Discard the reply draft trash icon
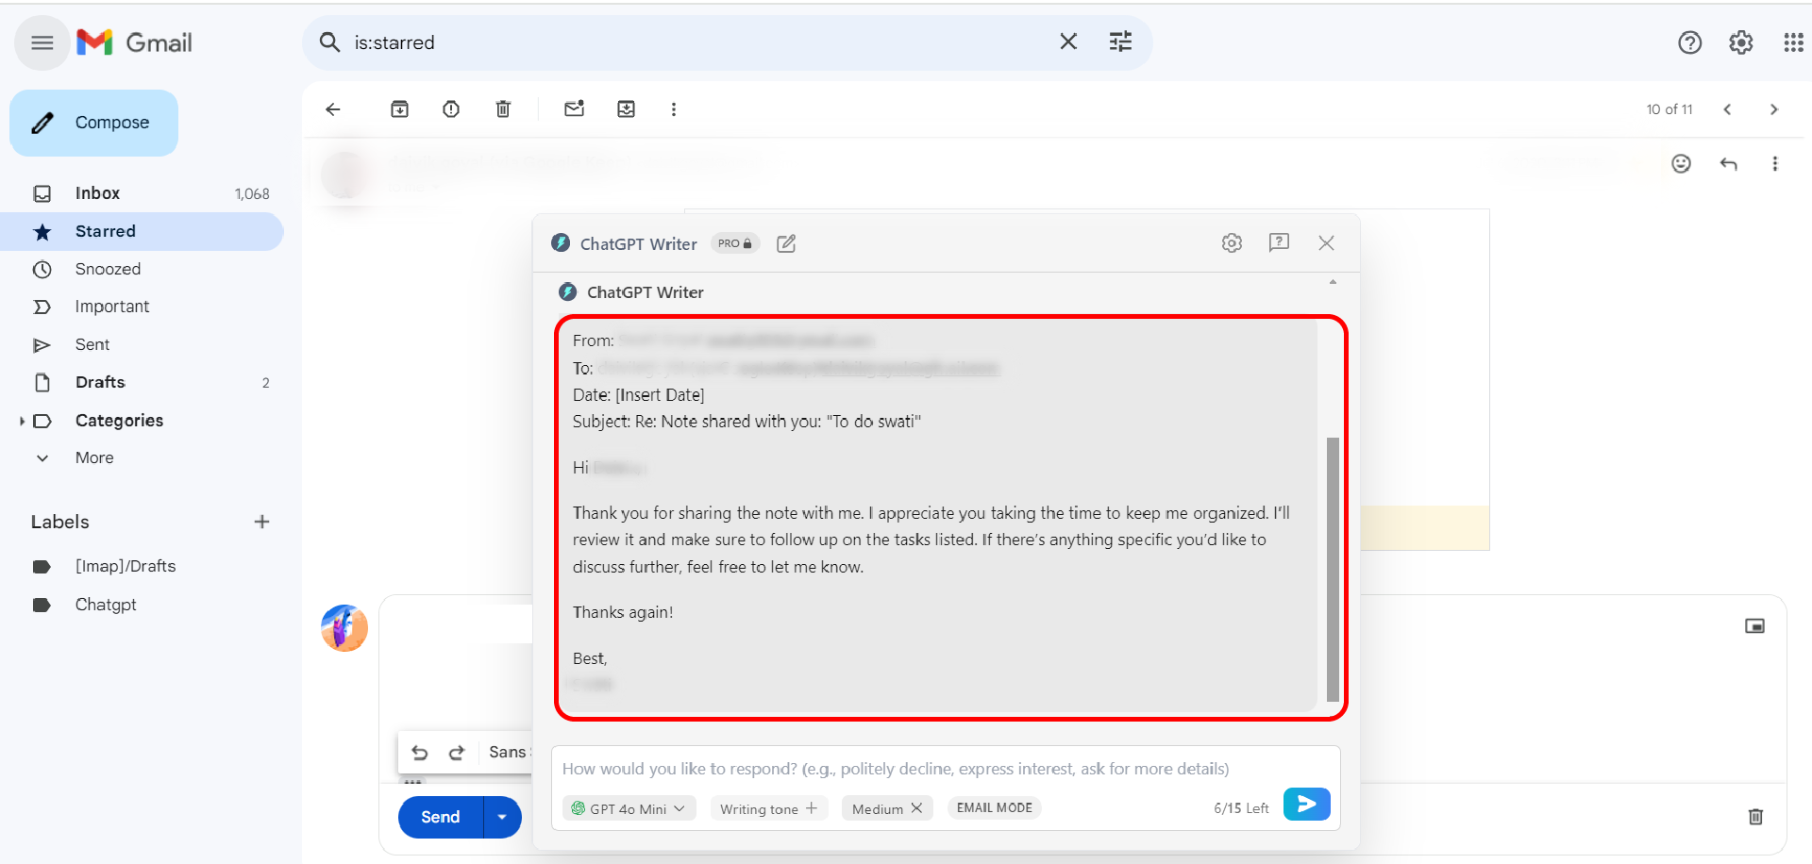Viewport: 1812px width, 864px height. (x=1755, y=817)
